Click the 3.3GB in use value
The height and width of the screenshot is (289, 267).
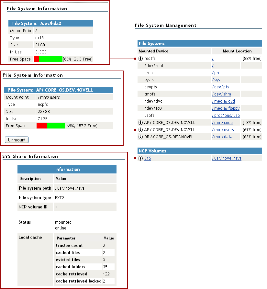pyautogui.click(x=41, y=52)
